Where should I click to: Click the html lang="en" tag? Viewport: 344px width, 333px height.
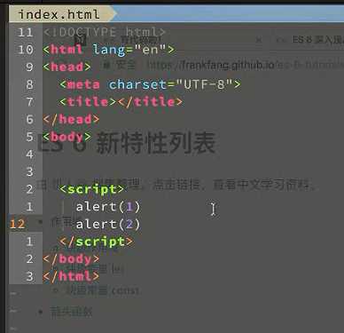click(109, 50)
